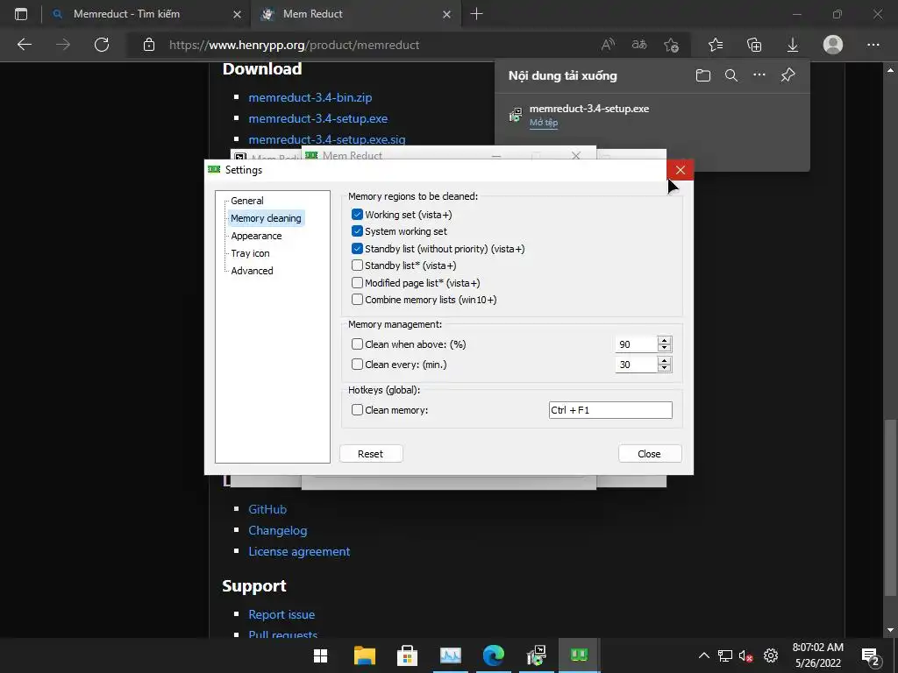
Task: Open downloads folder icon in downloads panel
Action: (703, 75)
